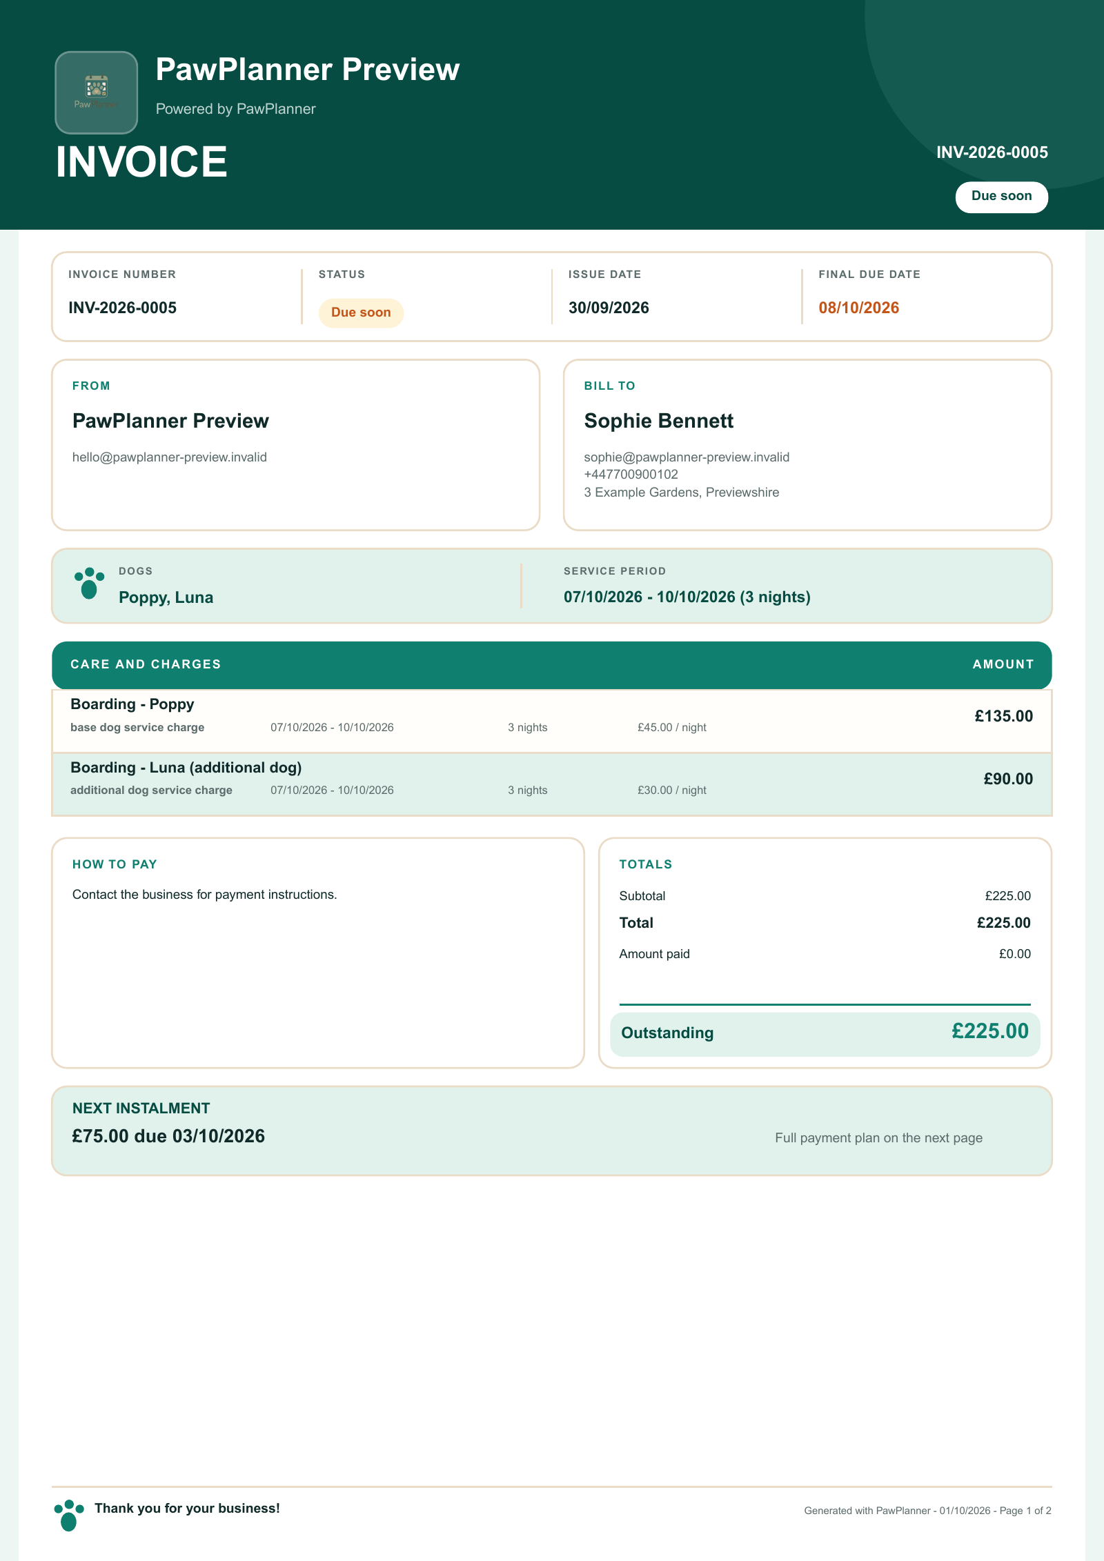Click the orange Due soon status pill
This screenshot has width=1104, height=1561.
tap(361, 312)
